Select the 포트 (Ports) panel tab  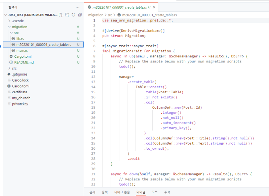coord(155,192)
